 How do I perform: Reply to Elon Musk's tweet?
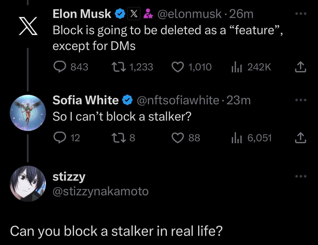point(59,67)
